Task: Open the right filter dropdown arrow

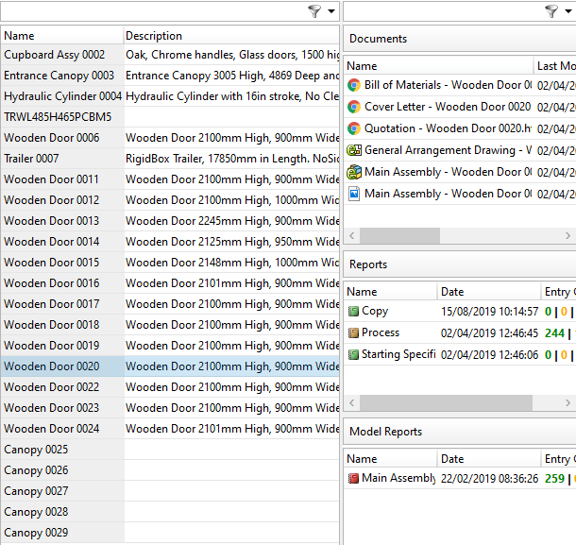Action: [x=568, y=11]
